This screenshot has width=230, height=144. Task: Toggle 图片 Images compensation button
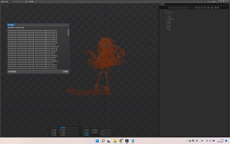pos(95,133)
